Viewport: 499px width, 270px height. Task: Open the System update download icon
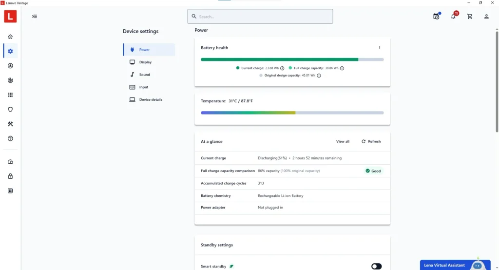10,66
